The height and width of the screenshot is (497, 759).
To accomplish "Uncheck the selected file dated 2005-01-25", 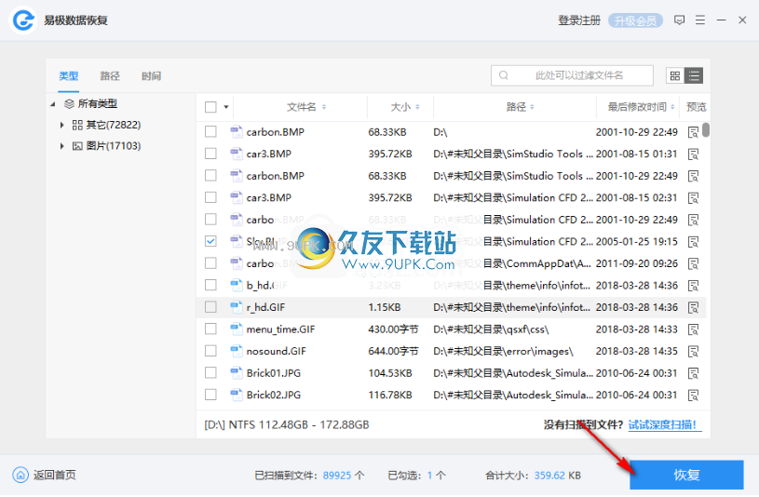I will coord(210,241).
